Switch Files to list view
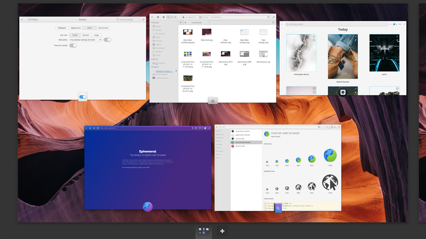426x239 pixels. click(x=171, y=17)
